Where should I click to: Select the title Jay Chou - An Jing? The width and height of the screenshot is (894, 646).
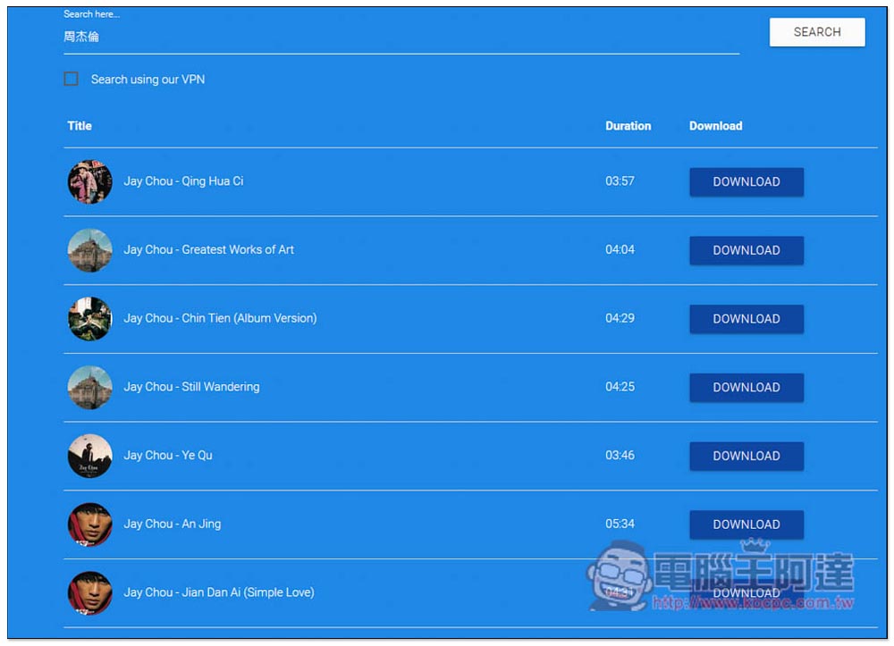point(173,524)
